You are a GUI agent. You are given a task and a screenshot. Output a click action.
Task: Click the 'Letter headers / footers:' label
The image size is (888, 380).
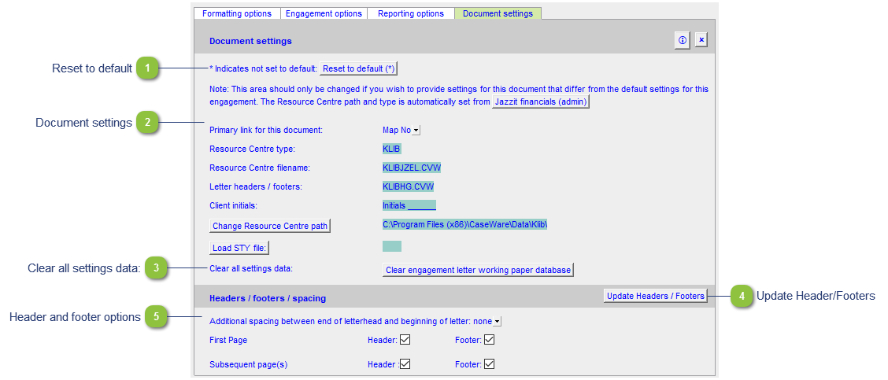[x=256, y=186]
